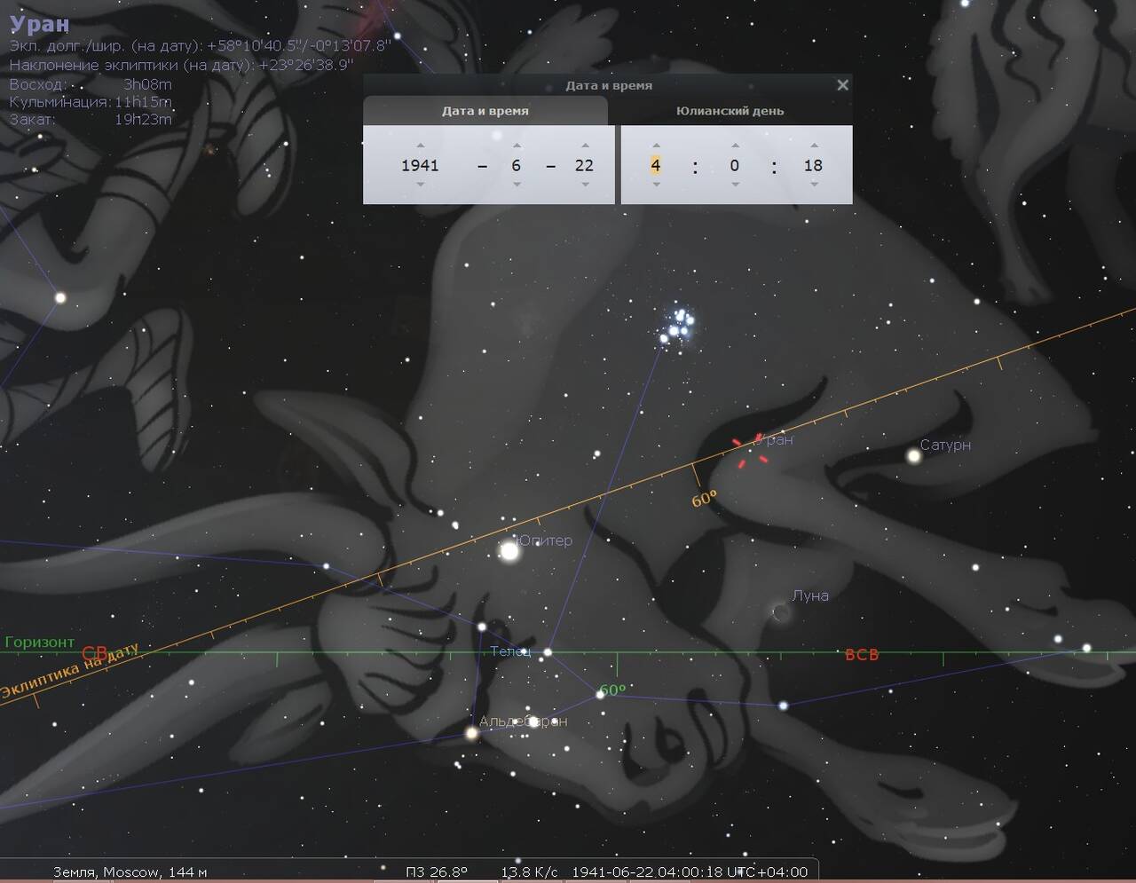Raise the day value with the up arrow
This screenshot has width=1136, height=883.
pyautogui.click(x=585, y=146)
